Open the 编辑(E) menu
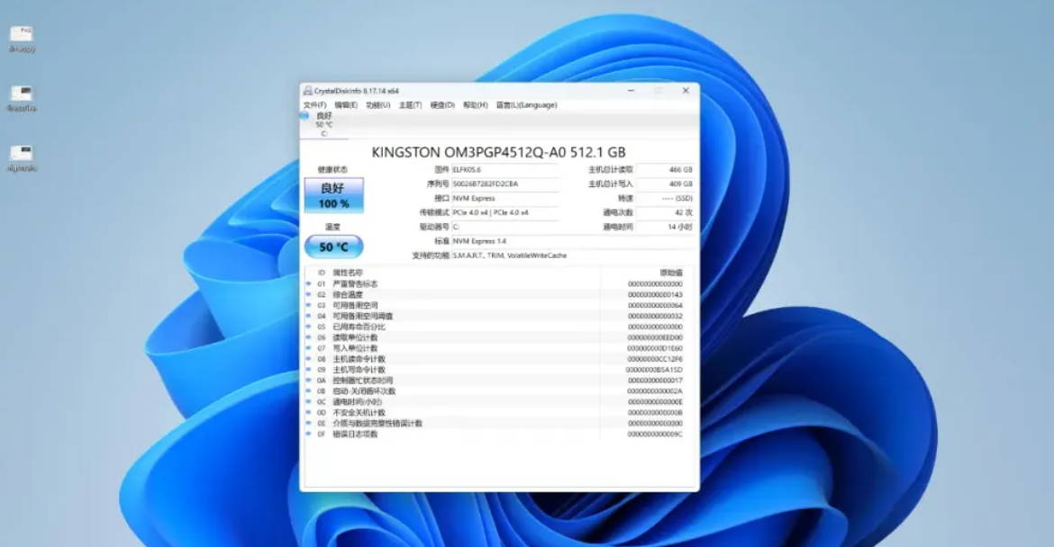1054x547 pixels. click(x=346, y=105)
